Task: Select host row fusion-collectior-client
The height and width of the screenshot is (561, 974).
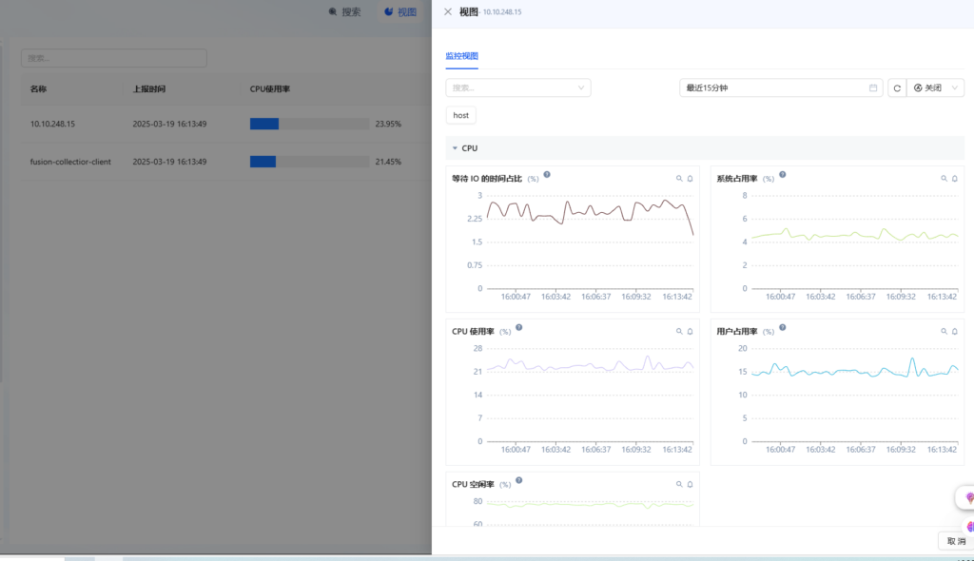Action: click(226, 162)
